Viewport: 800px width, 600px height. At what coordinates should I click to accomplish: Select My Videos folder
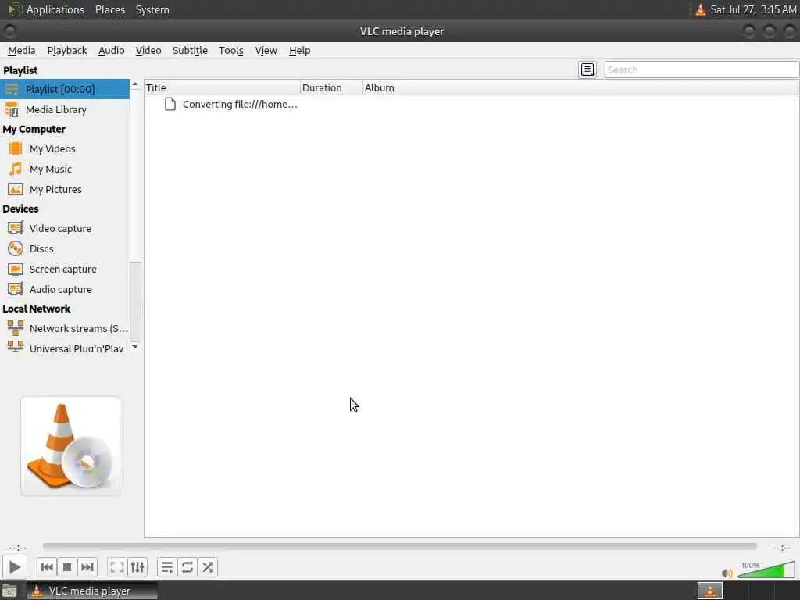point(65,148)
